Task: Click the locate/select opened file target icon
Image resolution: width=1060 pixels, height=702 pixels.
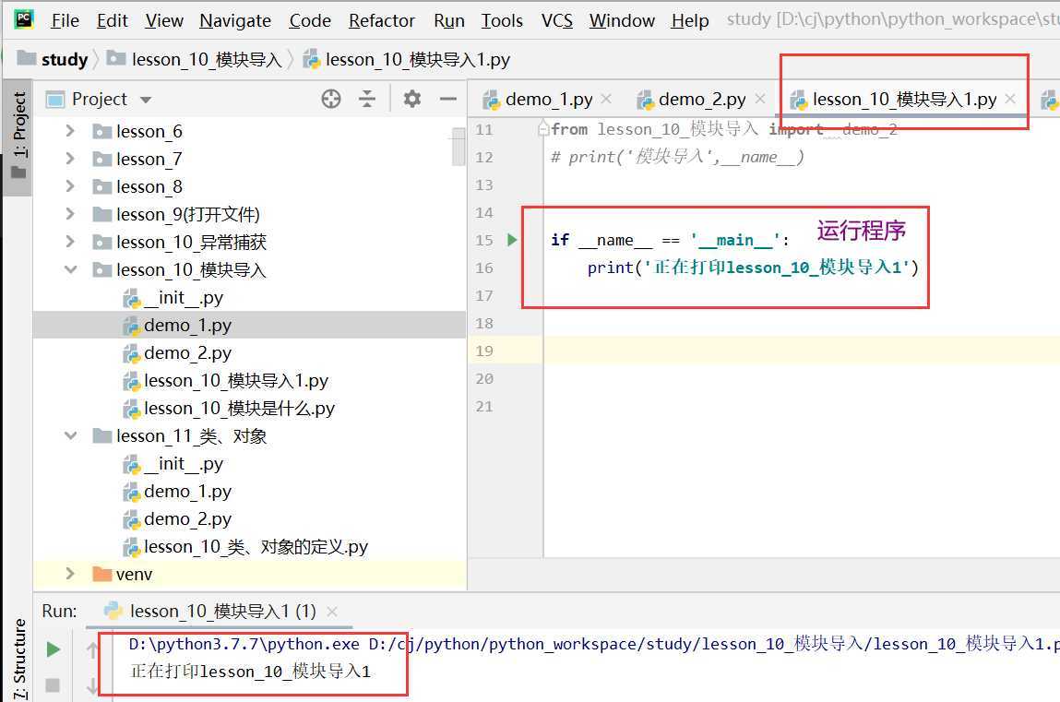Action: pos(331,100)
